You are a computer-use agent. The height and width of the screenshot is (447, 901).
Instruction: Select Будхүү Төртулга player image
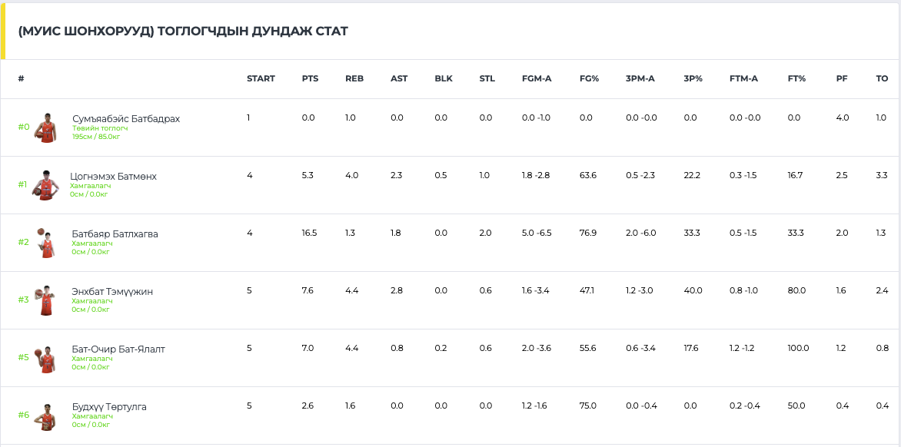45,416
